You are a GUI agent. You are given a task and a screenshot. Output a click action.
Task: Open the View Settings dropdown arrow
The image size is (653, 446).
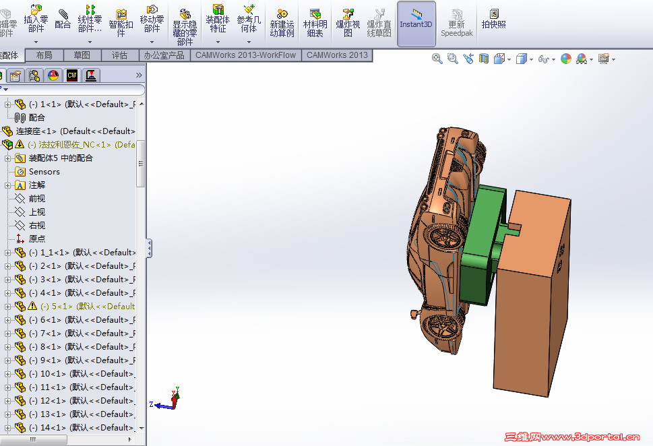tap(613, 59)
